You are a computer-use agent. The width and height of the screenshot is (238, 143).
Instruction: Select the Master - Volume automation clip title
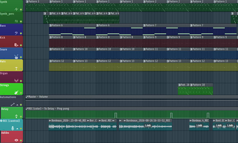pyautogui.click(x=38, y=97)
